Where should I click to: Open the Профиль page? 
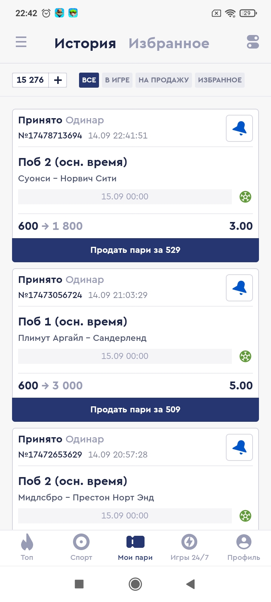click(244, 547)
